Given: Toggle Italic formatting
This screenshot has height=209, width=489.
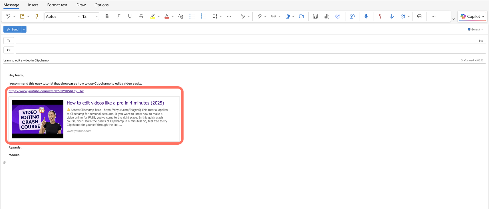Looking at the screenshot, I should pos(118,16).
